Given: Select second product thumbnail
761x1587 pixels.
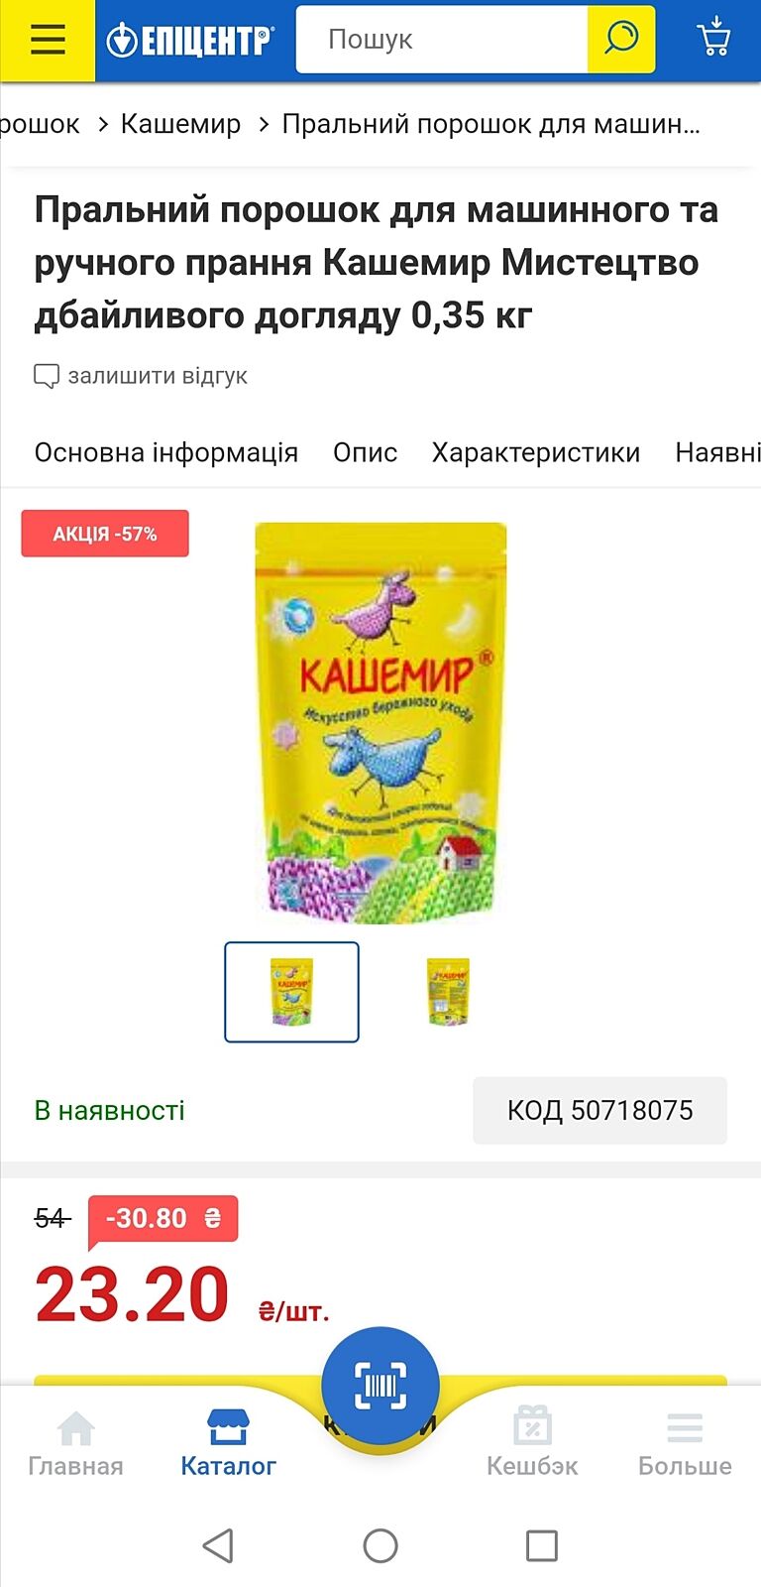Looking at the screenshot, I should point(448,992).
